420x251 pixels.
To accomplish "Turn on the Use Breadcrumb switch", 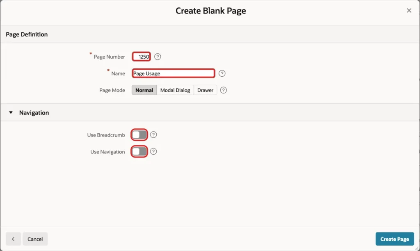I will pyautogui.click(x=139, y=135).
